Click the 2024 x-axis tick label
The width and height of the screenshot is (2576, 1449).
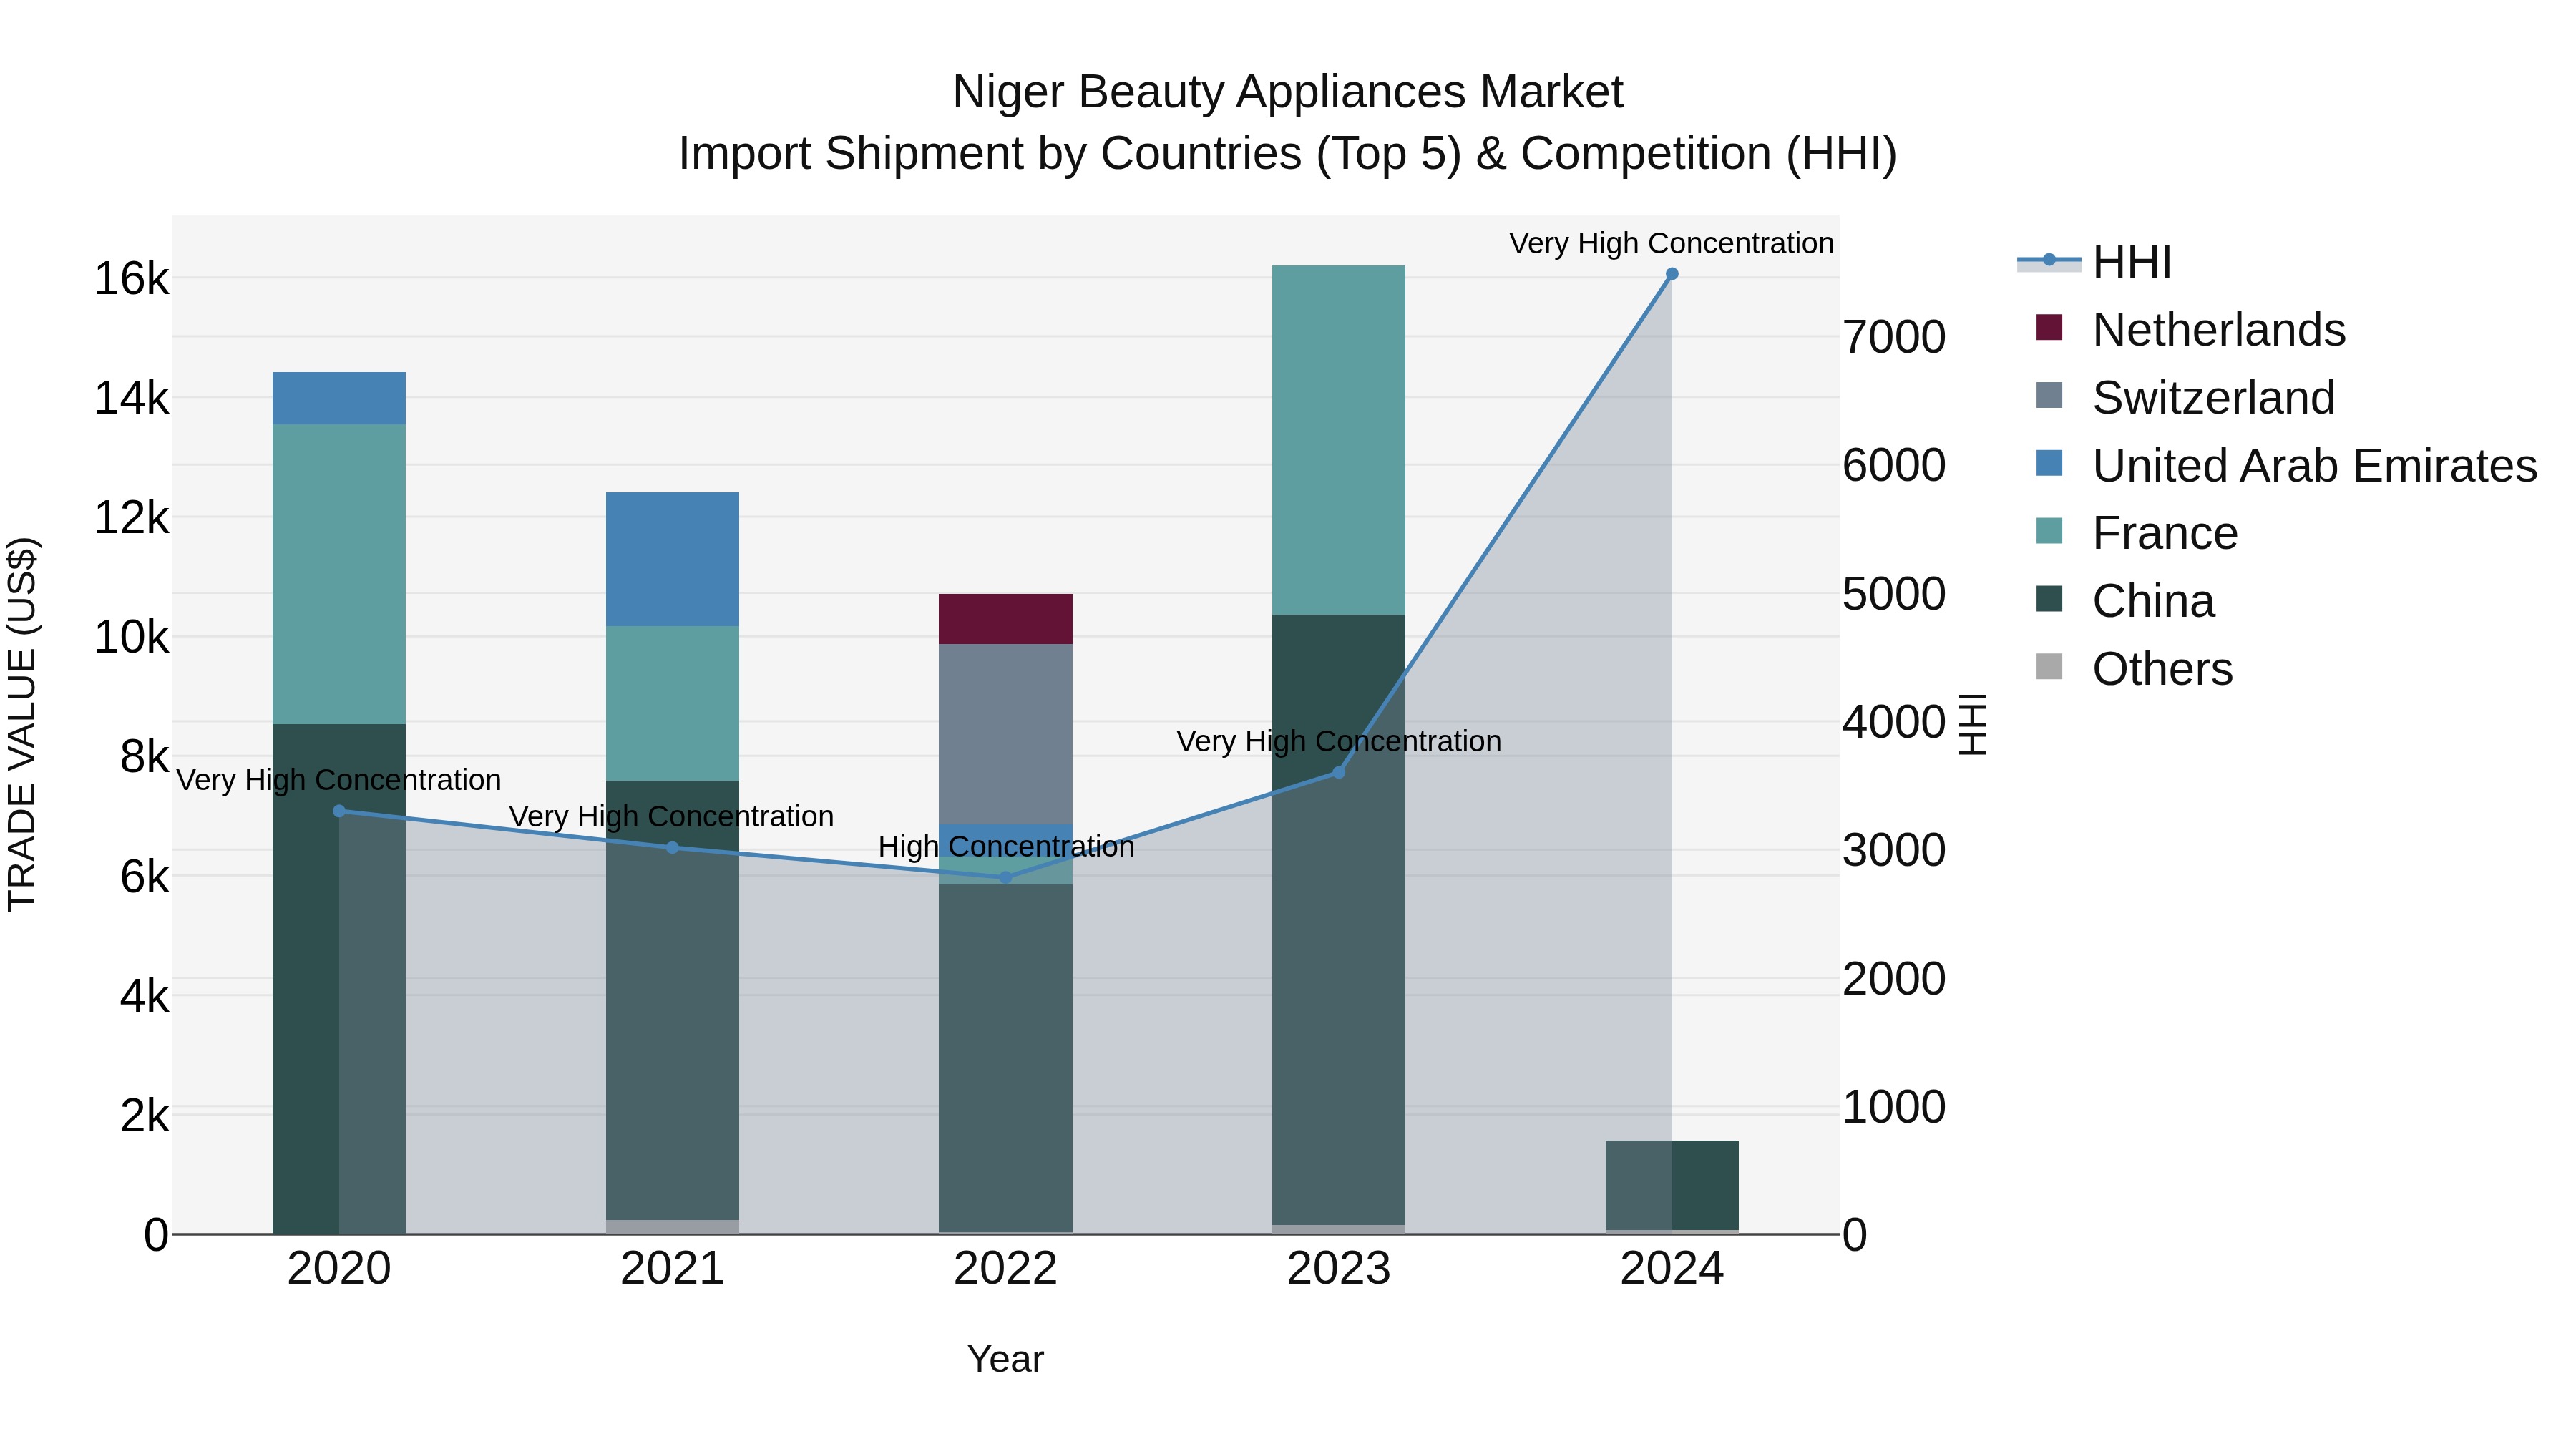coord(1672,1269)
